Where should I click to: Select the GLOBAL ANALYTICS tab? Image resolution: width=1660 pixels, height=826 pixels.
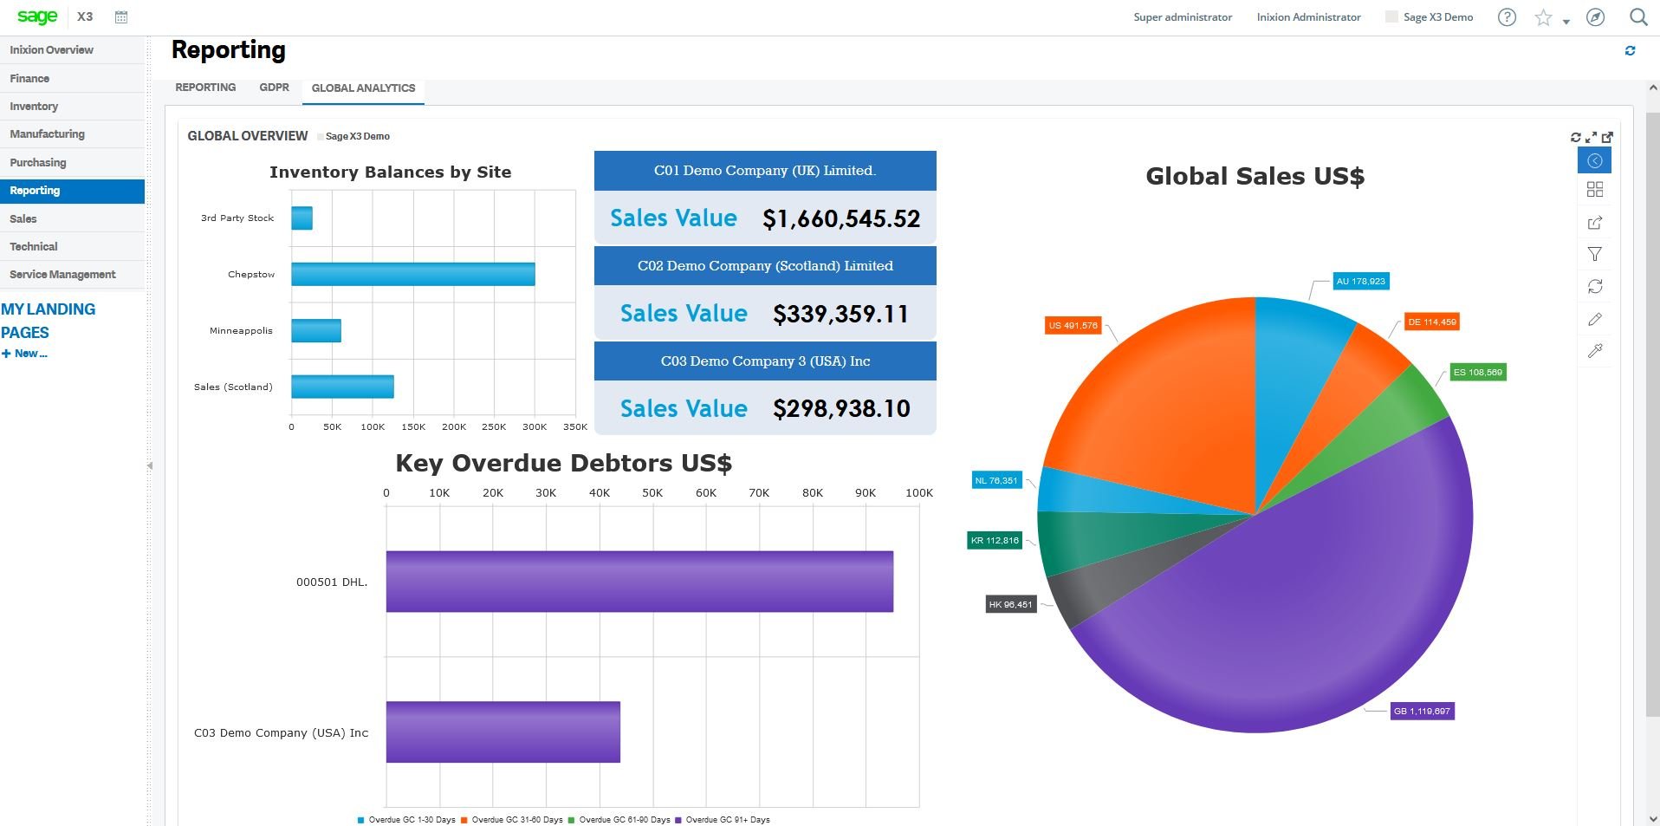363,88
